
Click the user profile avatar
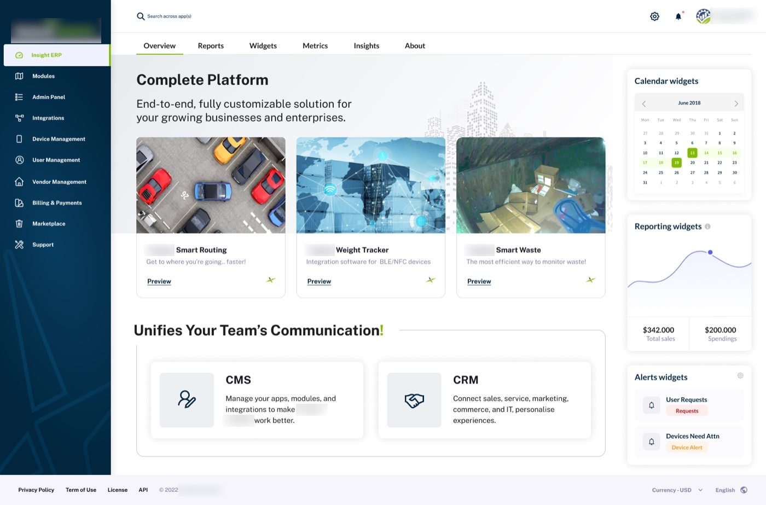point(703,16)
